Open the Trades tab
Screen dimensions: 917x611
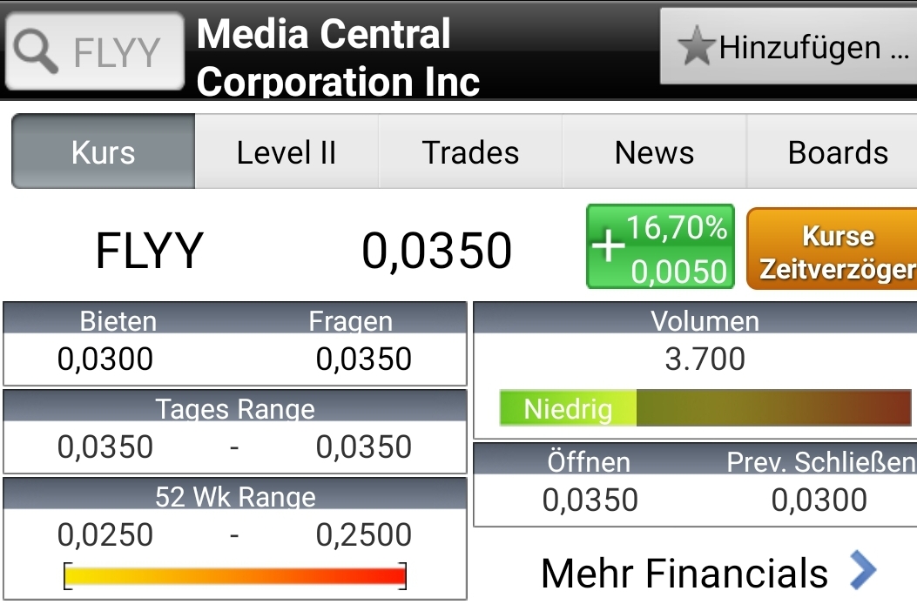click(470, 152)
